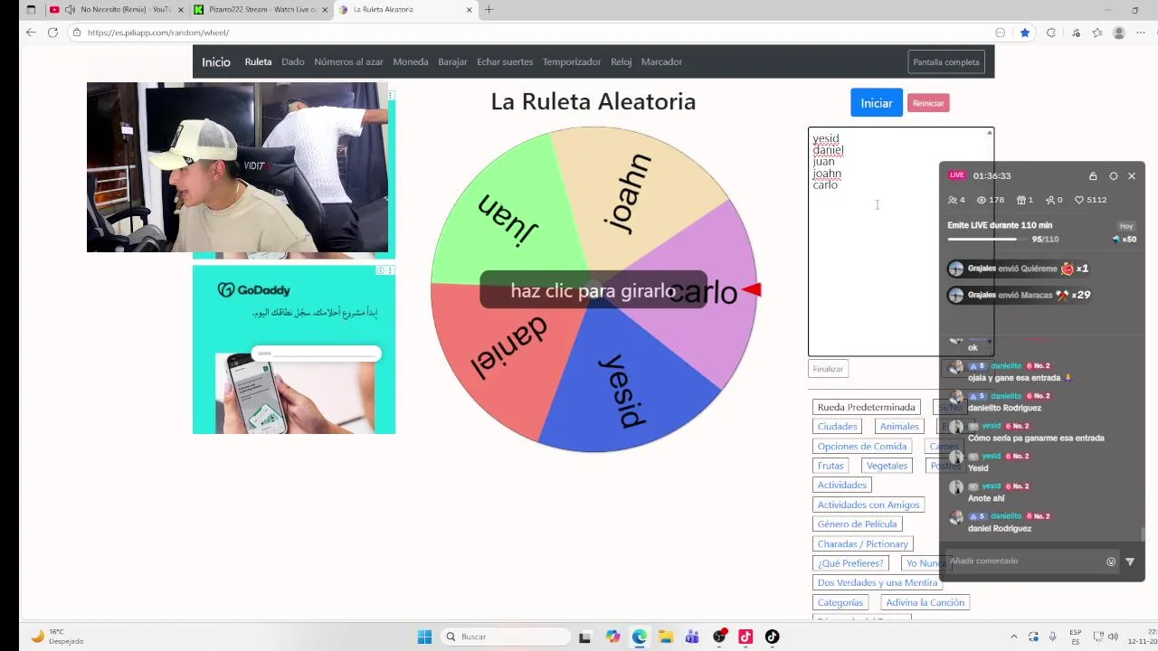Choose the Ciudades preset
Image resolution: width=1158 pixels, height=651 pixels.
pos(837,427)
